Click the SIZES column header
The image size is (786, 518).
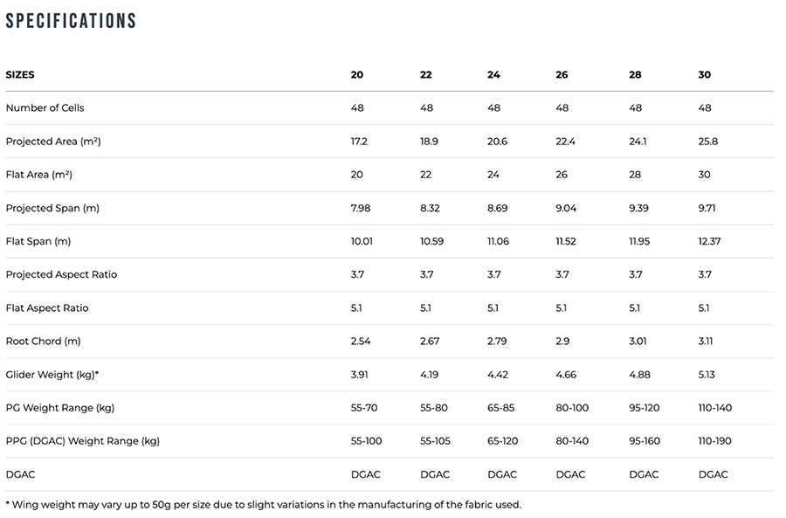pos(20,75)
